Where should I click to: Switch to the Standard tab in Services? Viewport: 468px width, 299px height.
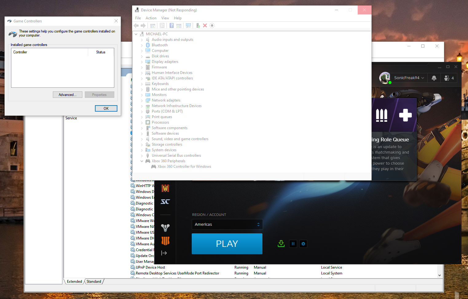click(94, 282)
